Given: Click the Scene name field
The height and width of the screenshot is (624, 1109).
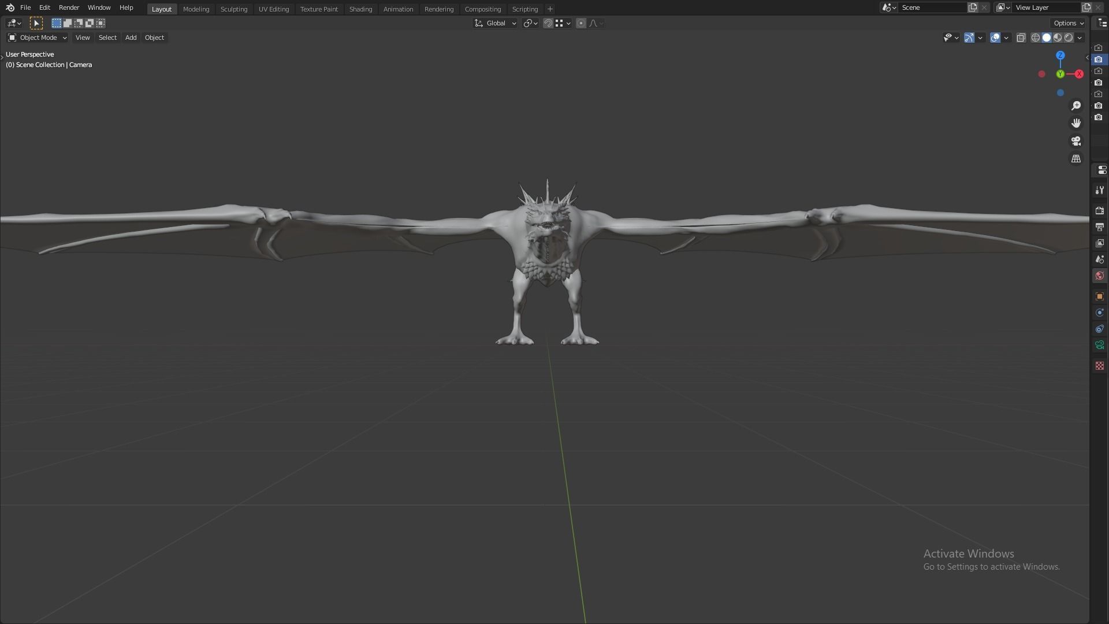Looking at the screenshot, I should pyautogui.click(x=932, y=8).
